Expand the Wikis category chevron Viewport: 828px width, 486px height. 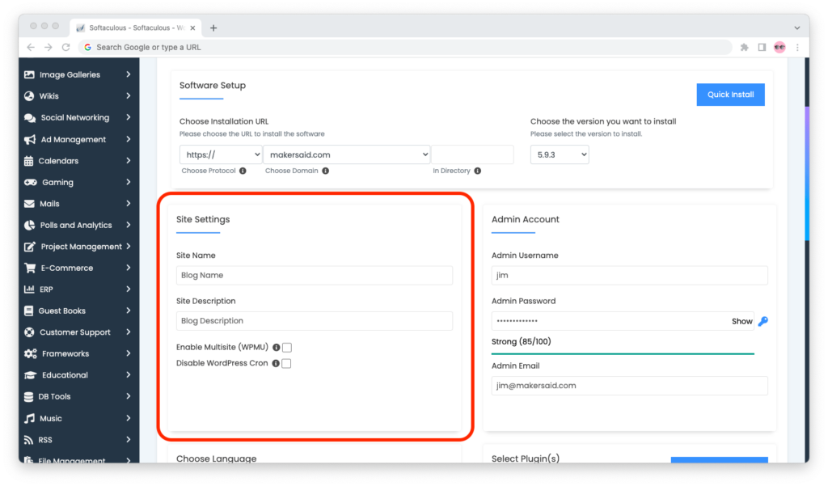(x=129, y=96)
